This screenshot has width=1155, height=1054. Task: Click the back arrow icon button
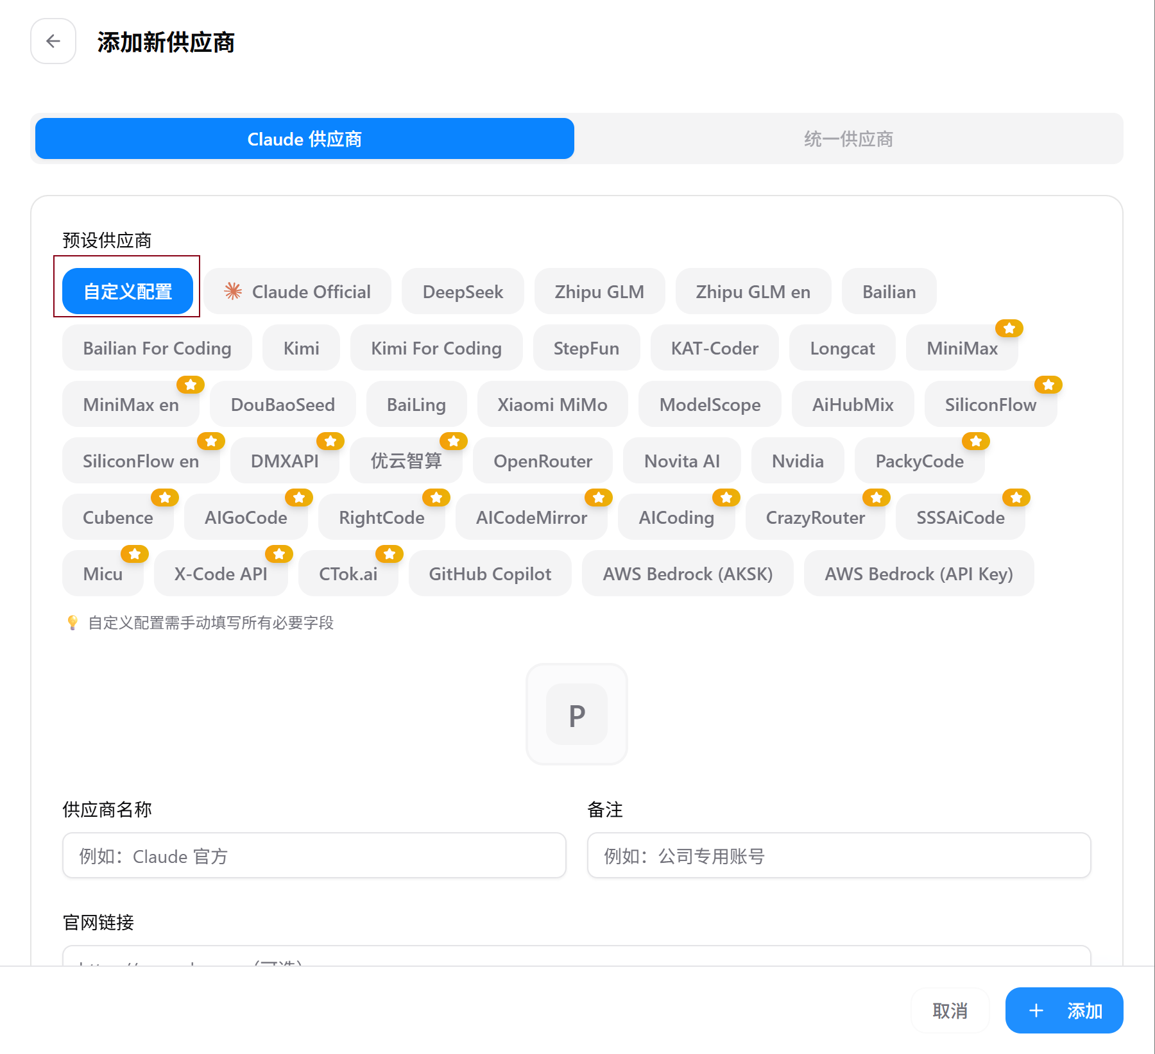coord(53,41)
